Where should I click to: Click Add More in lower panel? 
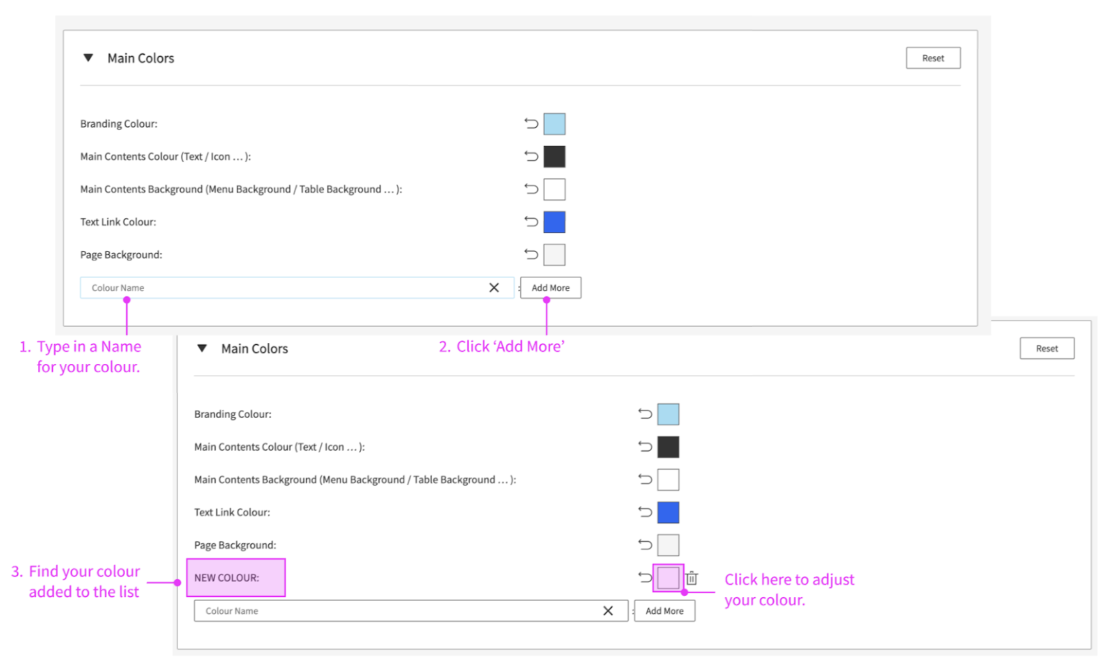pyautogui.click(x=664, y=610)
